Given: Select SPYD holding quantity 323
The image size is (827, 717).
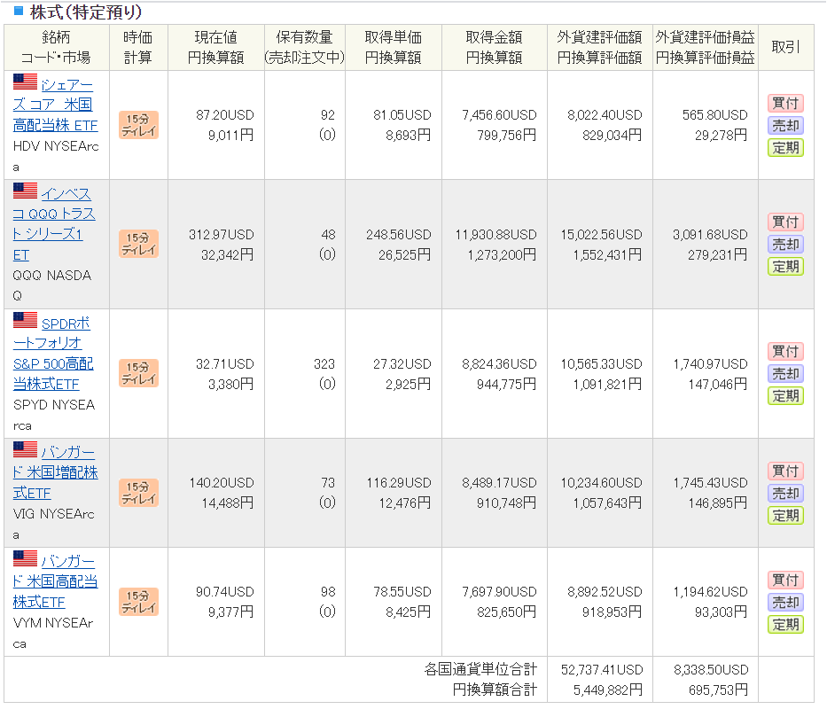Looking at the screenshot, I should click(324, 364).
